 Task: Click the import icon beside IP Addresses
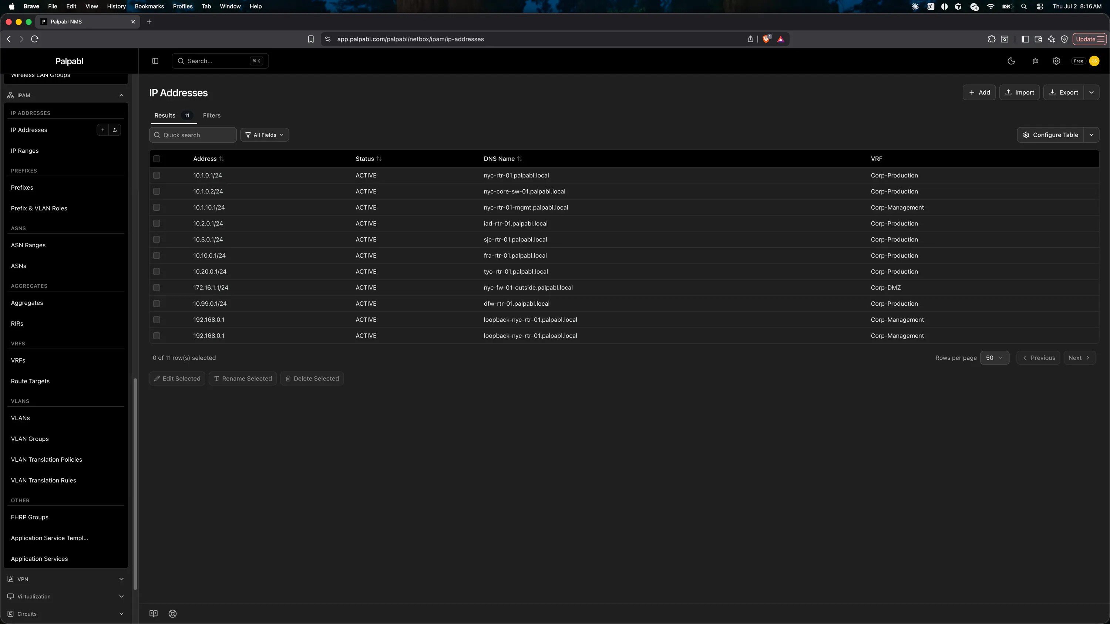[115, 130]
